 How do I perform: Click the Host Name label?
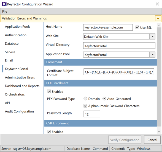pyautogui.click(x=54, y=27)
